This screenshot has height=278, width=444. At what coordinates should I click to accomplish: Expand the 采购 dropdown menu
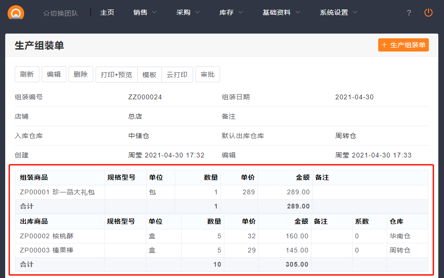pyautogui.click(x=188, y=13)
